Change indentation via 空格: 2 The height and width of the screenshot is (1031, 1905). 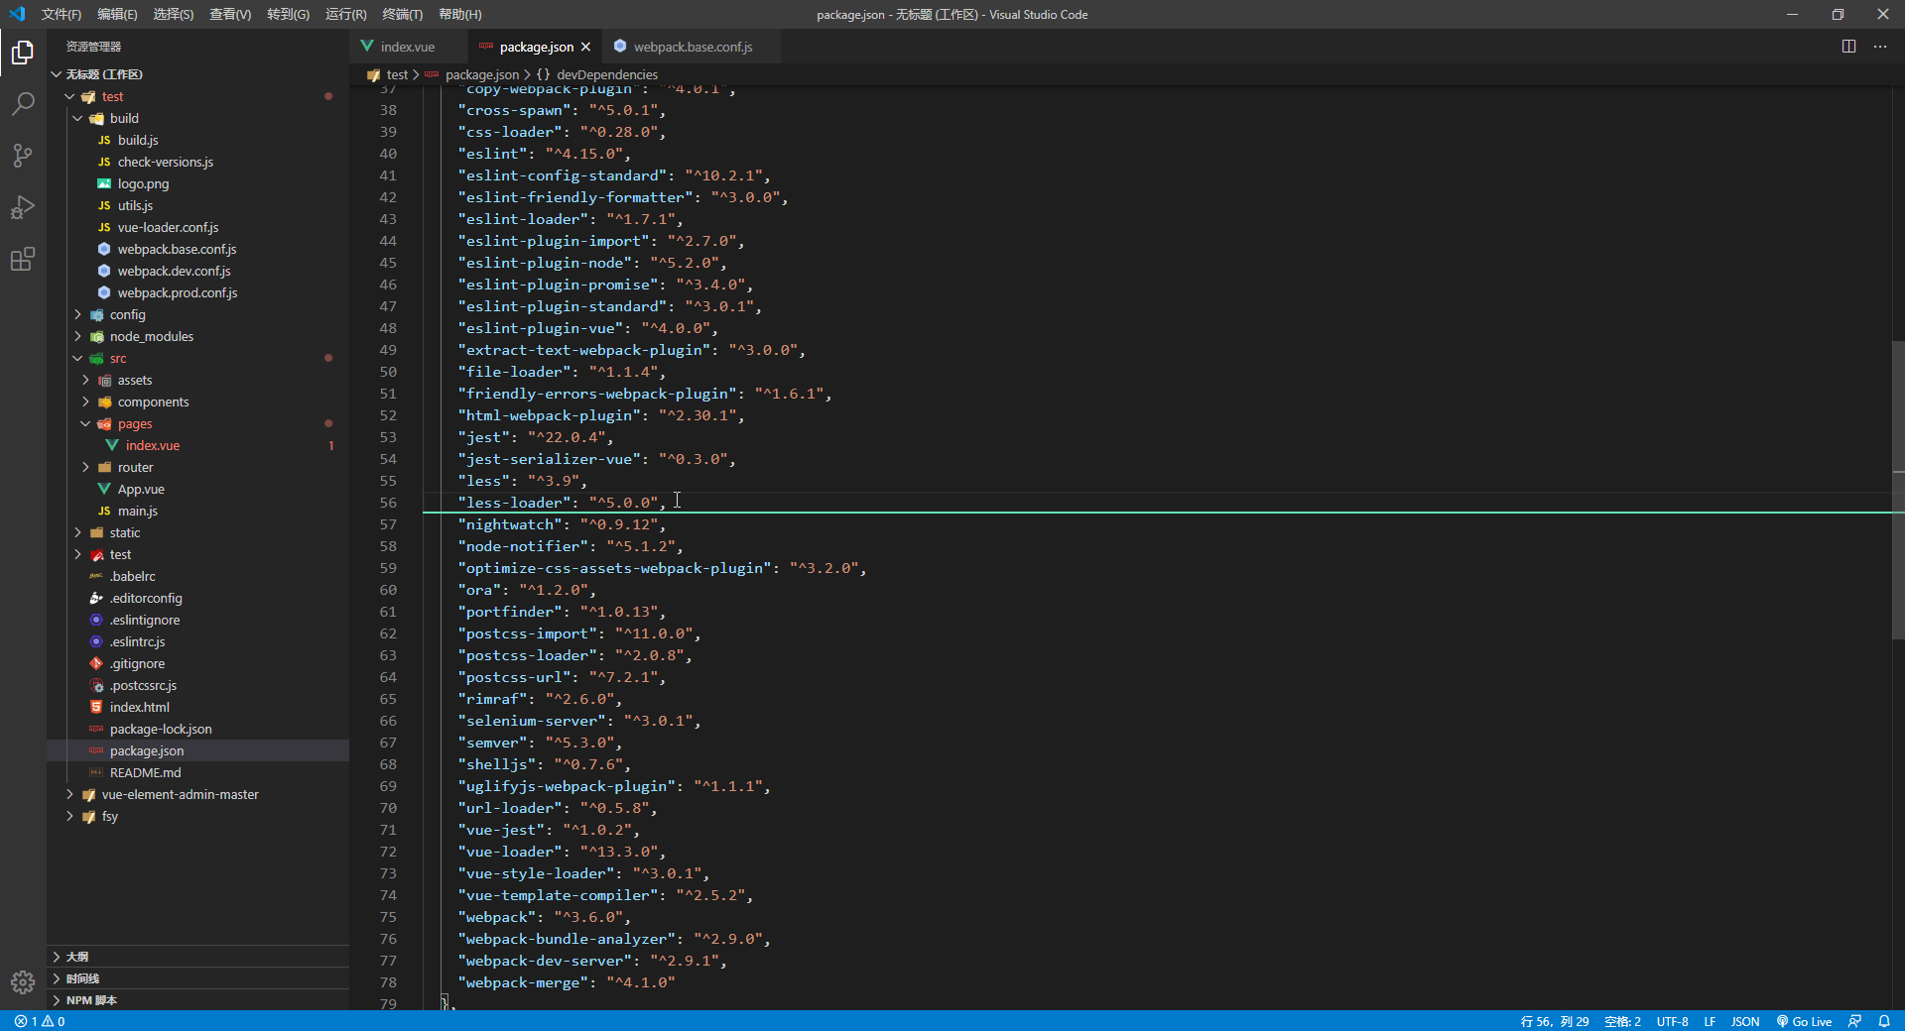1622,1021
